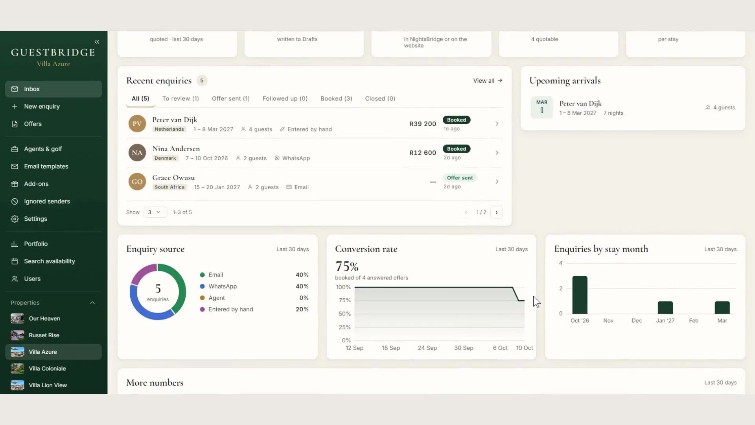
Task: Open Peter van Dijk upcoming arrival entry
Action: click(633, 107)
